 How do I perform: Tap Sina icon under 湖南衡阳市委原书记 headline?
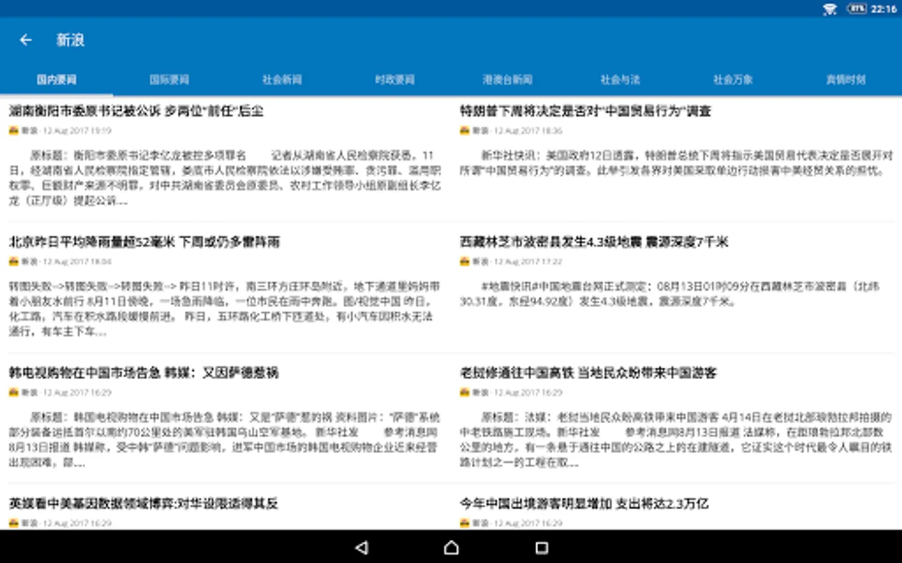[x=14, y=131]
